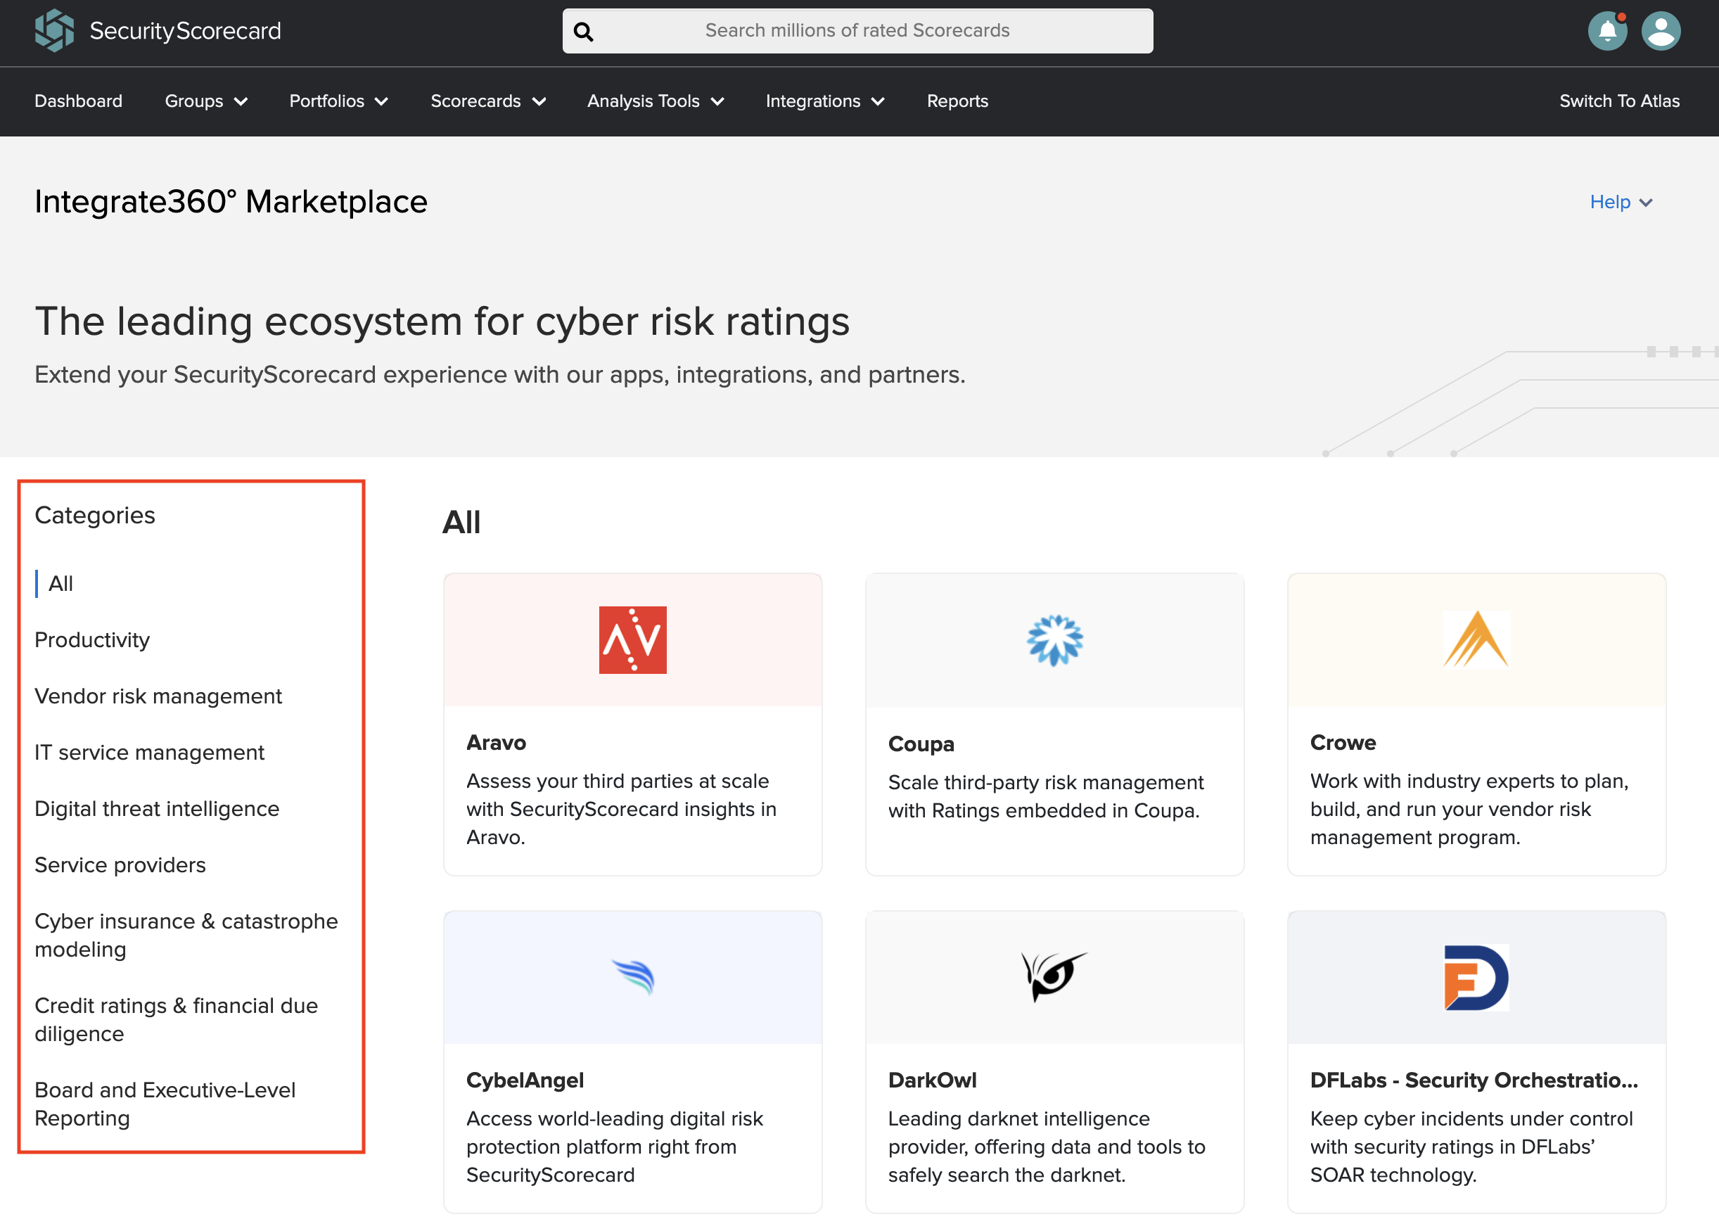Open the Help dropdown

(1621, 202)
